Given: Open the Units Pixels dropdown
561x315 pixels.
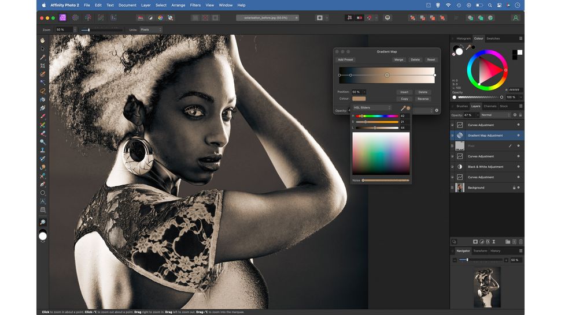Looking at the screenshot, I should pos(150,29).
